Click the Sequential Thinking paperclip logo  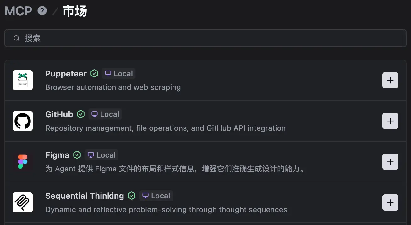pos(23,202)
